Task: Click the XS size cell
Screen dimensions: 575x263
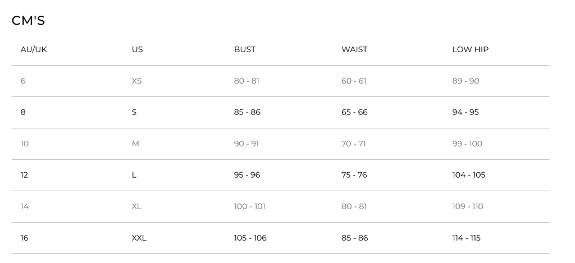Action: pos(136,81)
